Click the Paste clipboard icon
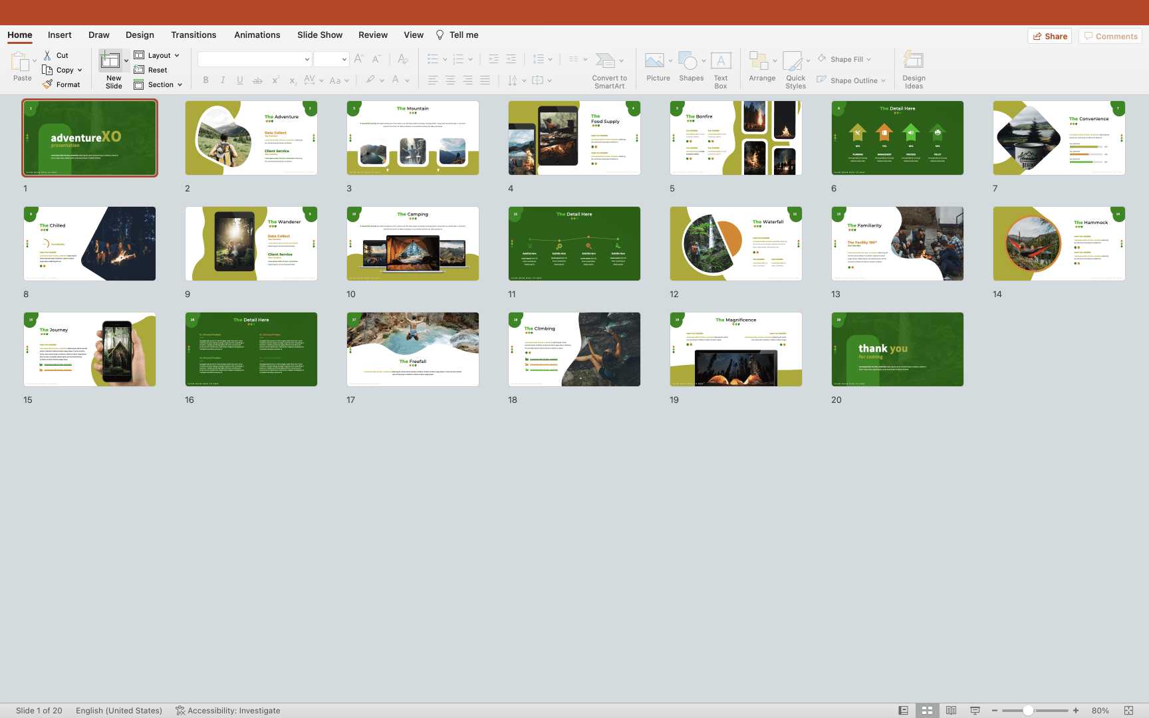The image size is (1149, 718). [x=21, y=62]
